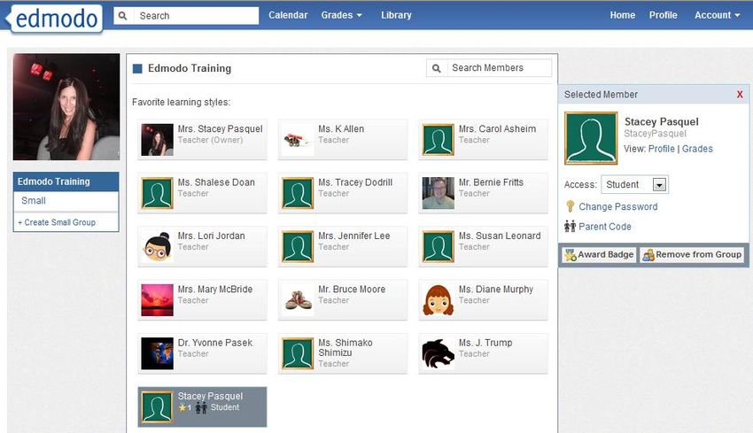Close the Selected Member panel with red X
This screenshot has width=753, height=433.
point(740,95)
